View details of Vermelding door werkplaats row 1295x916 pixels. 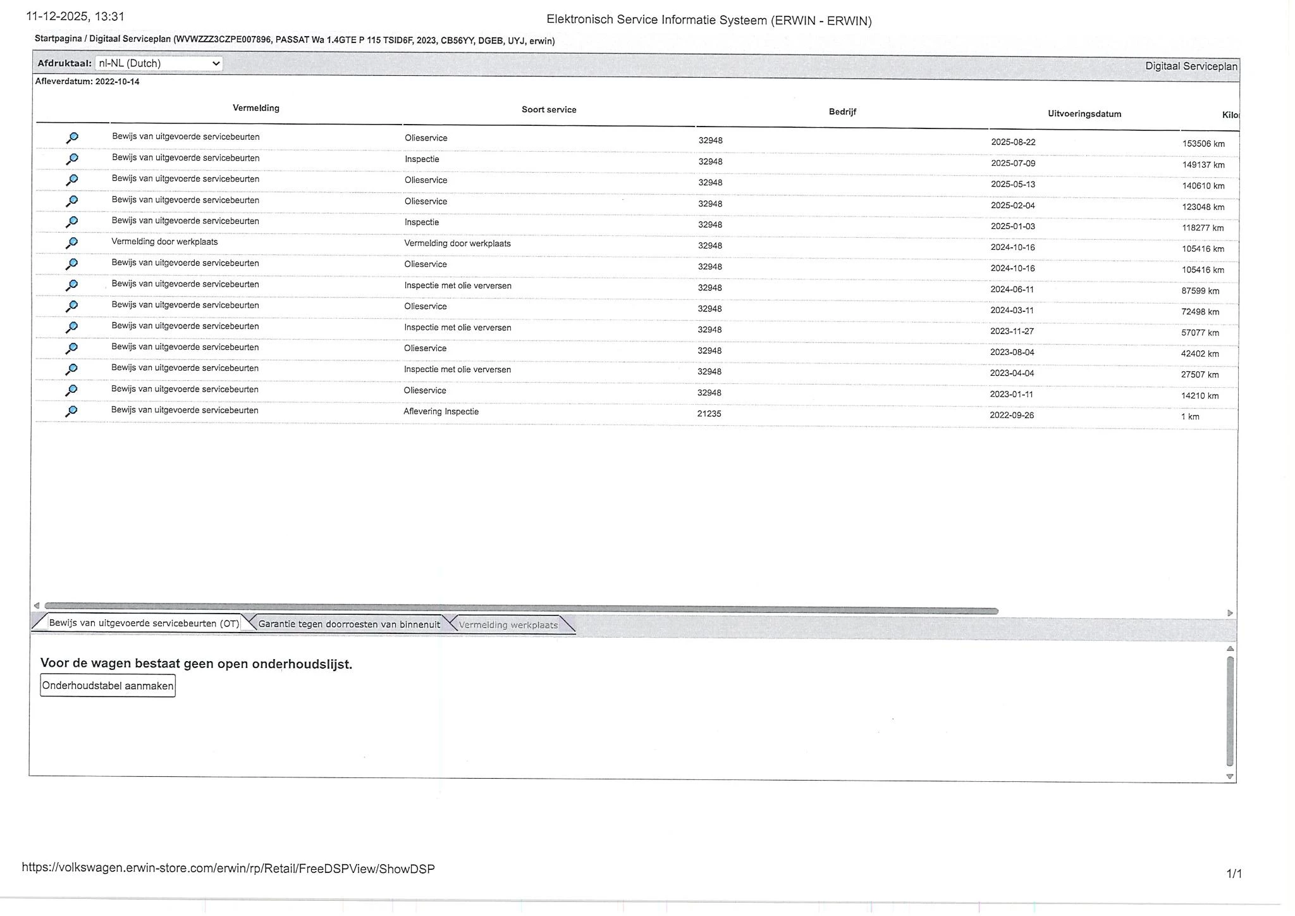point(72,243)
